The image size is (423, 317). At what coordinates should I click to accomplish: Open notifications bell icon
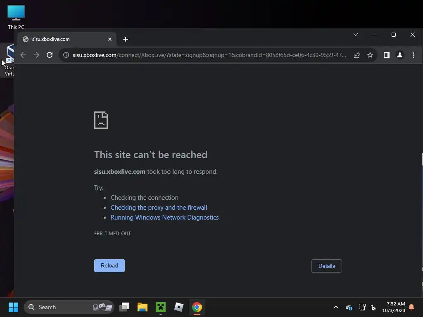pyautogui.click(x=412, y=307)
